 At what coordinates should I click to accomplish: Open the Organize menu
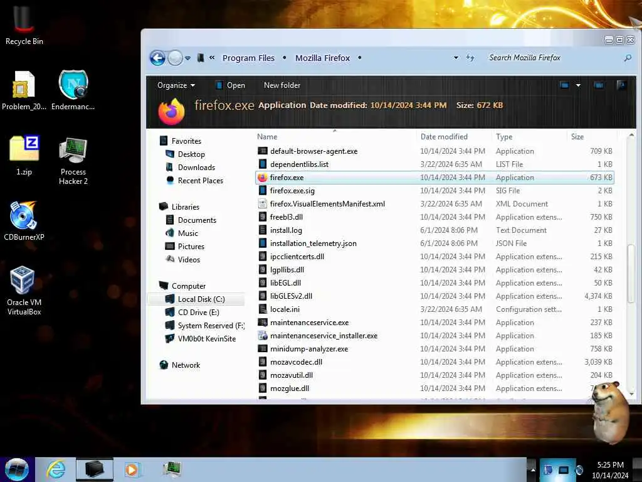[176, 85]
